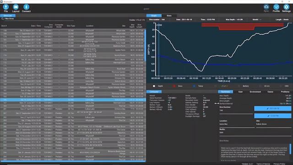Edit the dive time 12:53 PM button
The image size is (293, 165).
[x=272, y=116]
